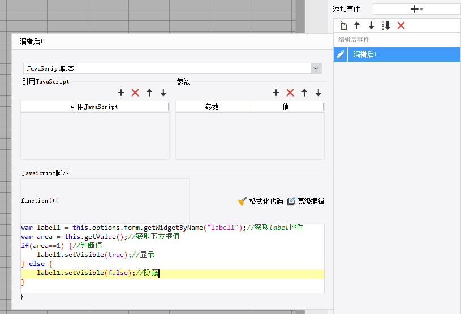Open 高级编辑 advanced editing
461x314 pixels.
click(306, 201)
